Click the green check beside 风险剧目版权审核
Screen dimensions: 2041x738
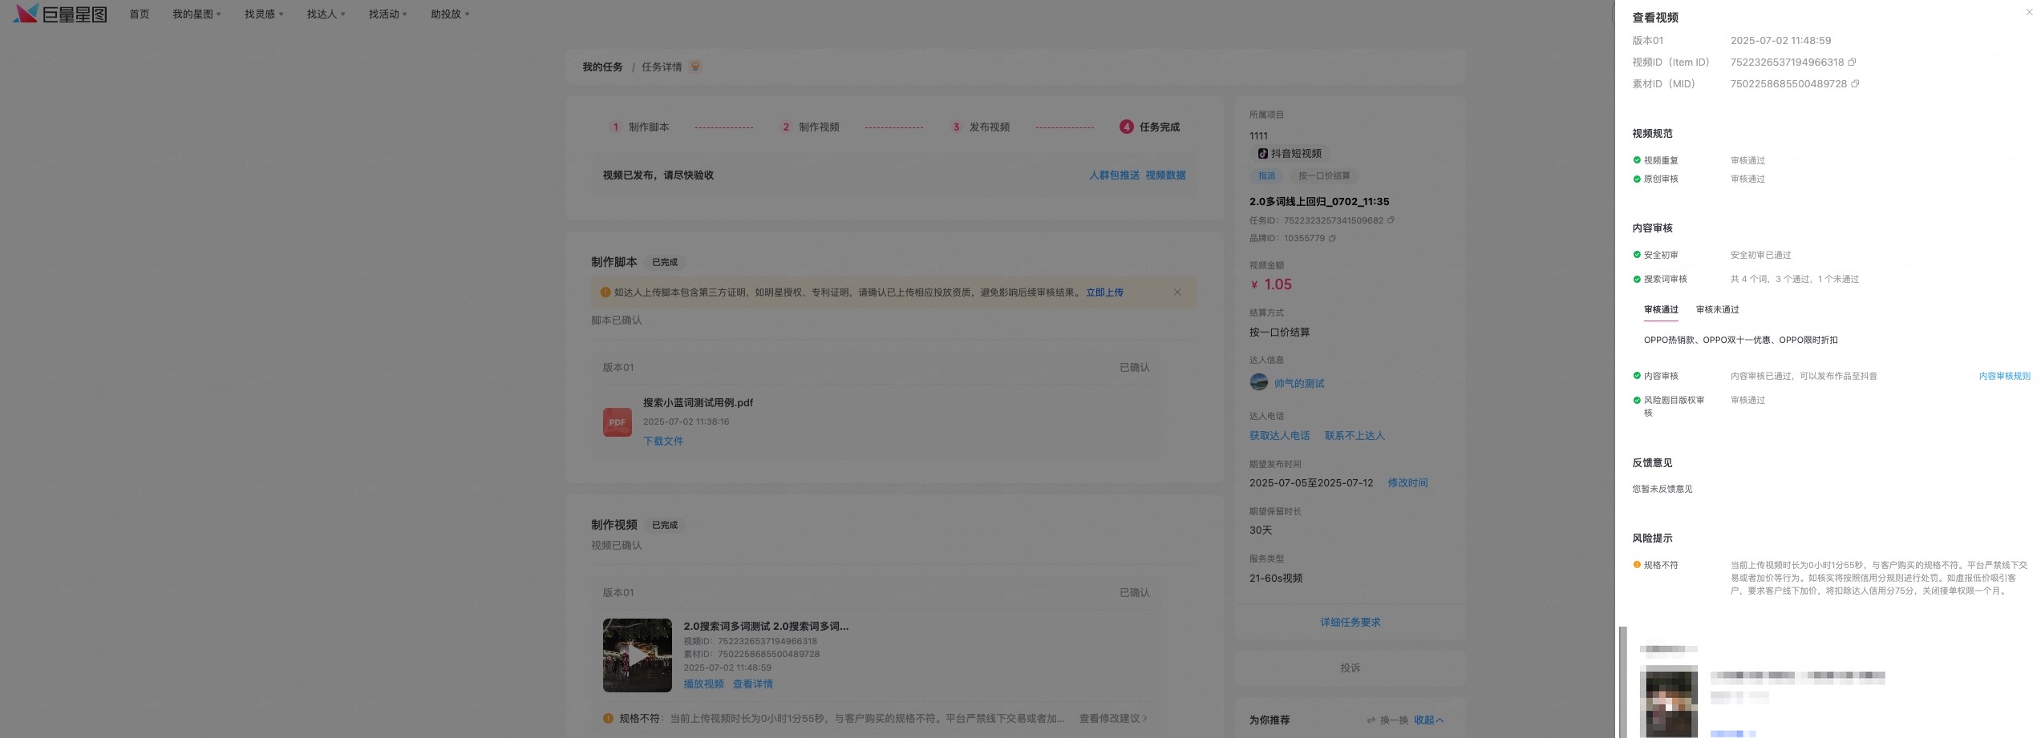click(x=1637, y=400)
